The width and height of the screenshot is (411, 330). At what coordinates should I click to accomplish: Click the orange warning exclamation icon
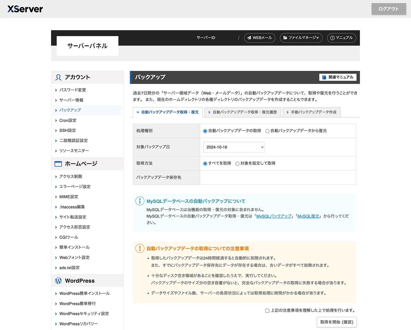point(140,248)
